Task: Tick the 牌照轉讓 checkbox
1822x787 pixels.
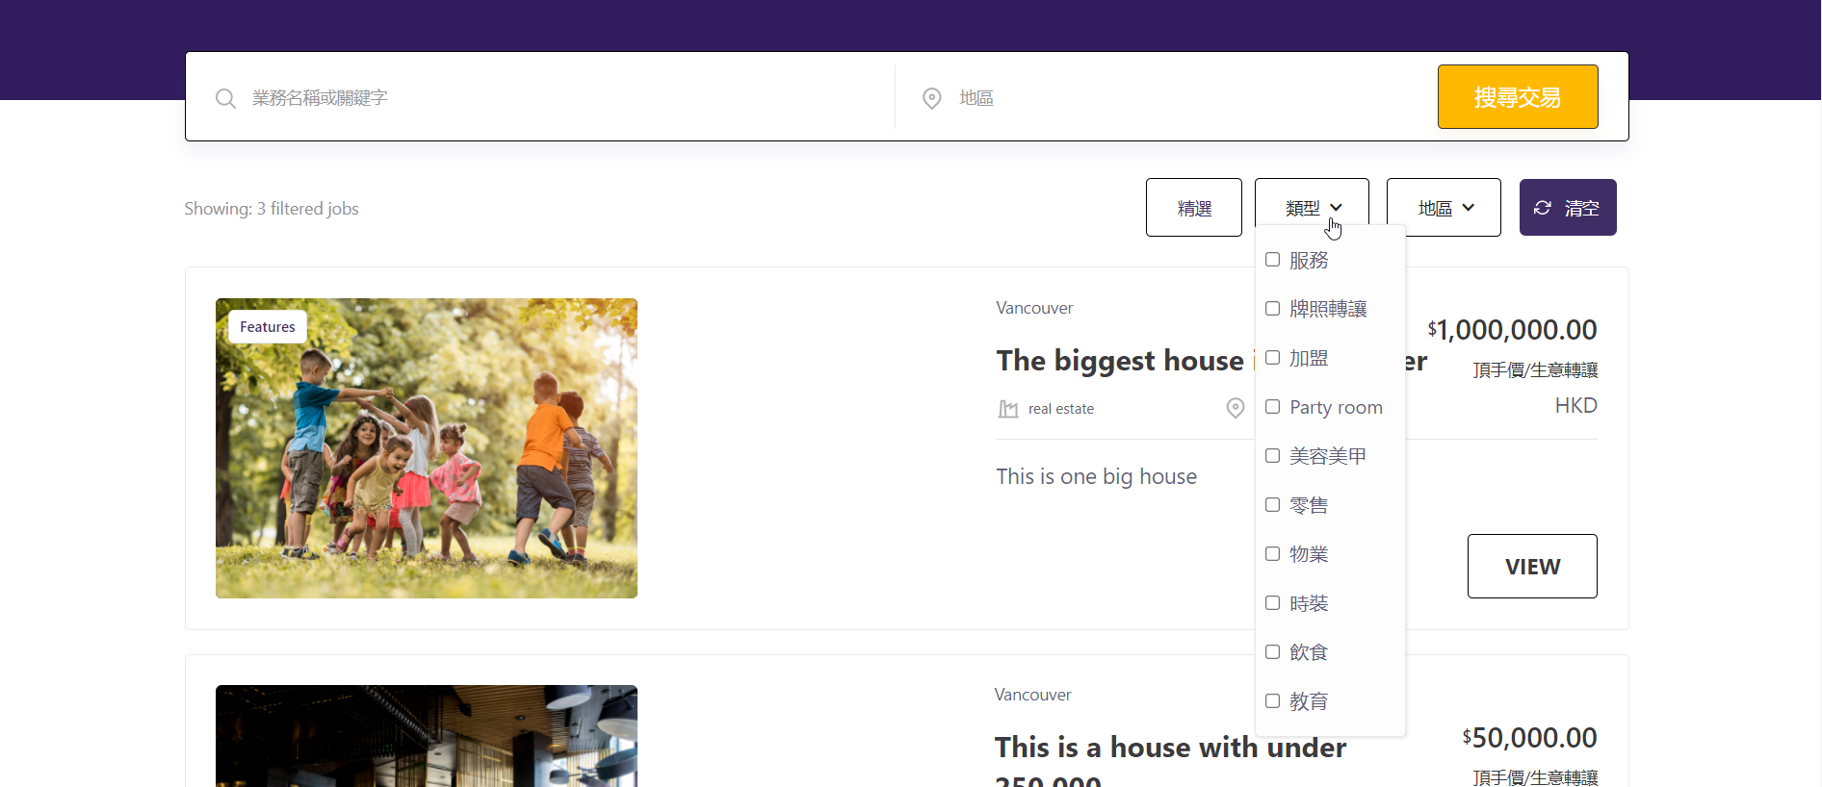Action: 1272,309
